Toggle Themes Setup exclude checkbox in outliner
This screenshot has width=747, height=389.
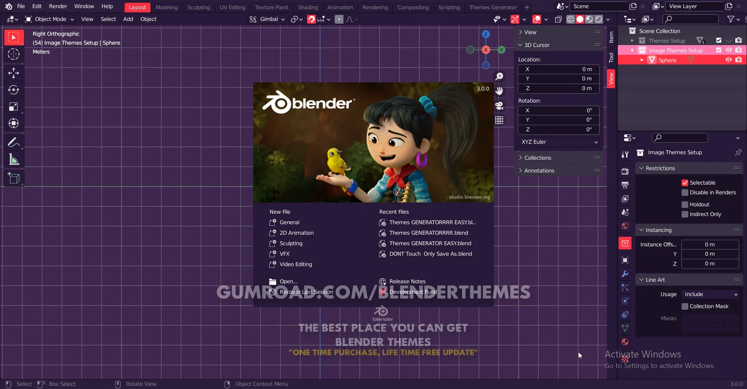coord(719,41)
